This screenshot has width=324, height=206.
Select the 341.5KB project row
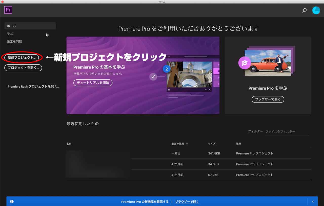click(189, 153)
